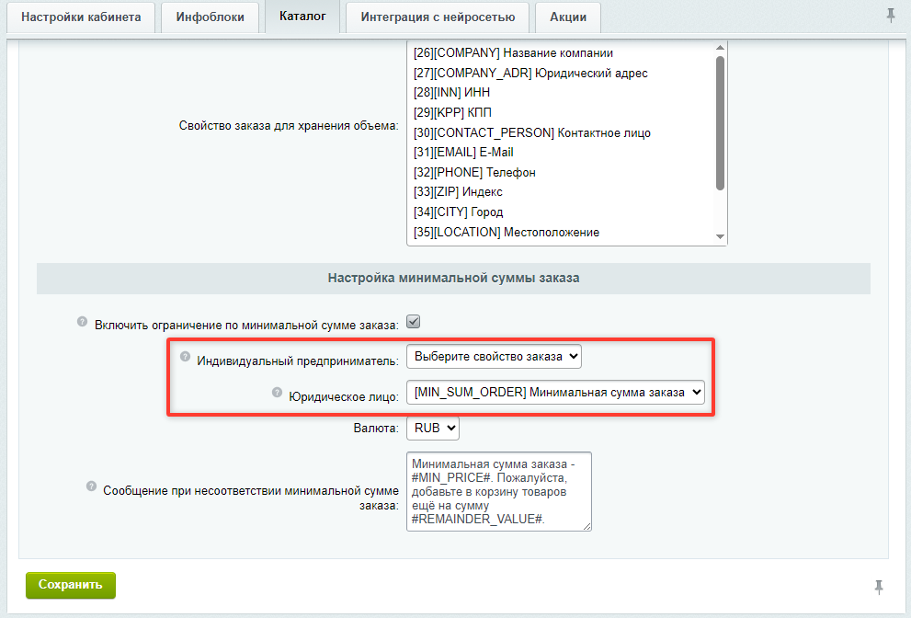Click the listbox vertical scrollbar thumb

[x=721, y=123]
